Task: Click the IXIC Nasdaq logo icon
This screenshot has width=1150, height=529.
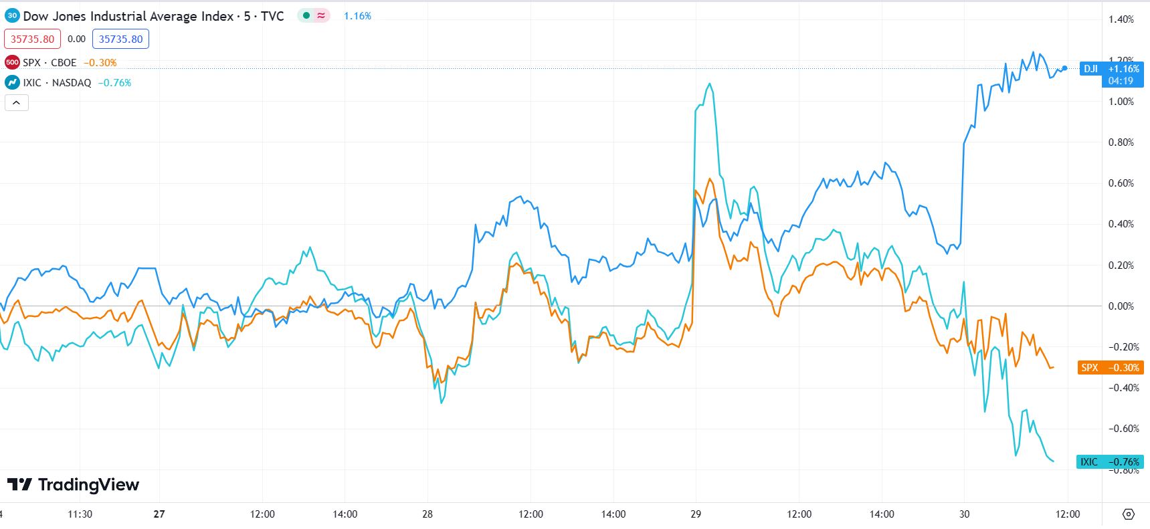Action: click(x=12, y=83)
